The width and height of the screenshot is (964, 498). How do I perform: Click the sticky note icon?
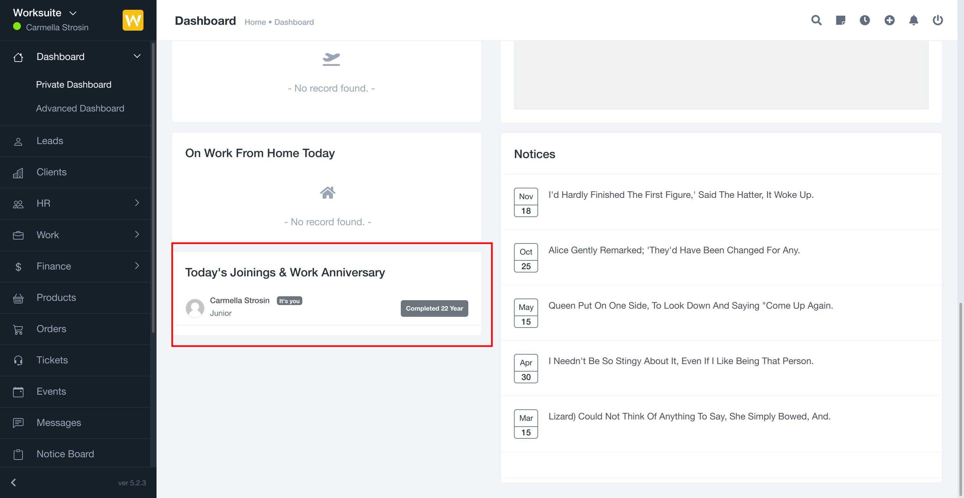[x=840, y=20]
